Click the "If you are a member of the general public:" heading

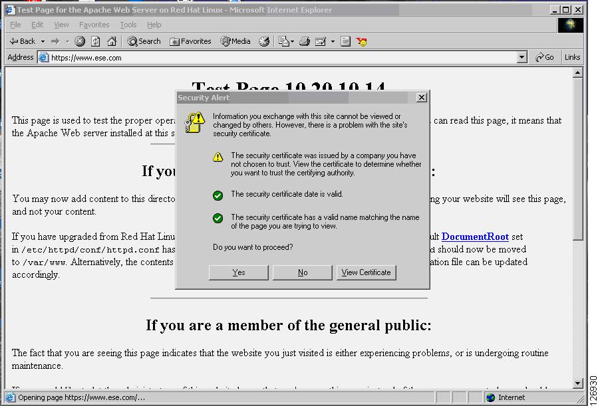[288, 325]
